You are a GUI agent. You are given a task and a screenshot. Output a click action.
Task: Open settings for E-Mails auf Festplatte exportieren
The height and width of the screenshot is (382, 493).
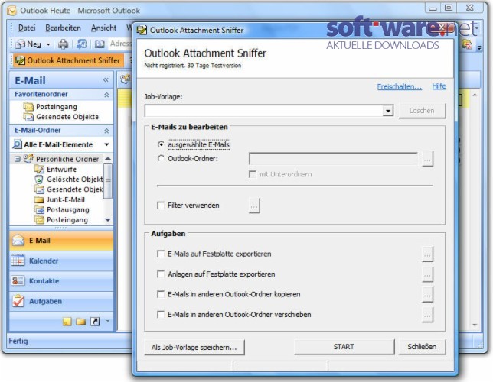pyautogui.click(x=427, y=254)
